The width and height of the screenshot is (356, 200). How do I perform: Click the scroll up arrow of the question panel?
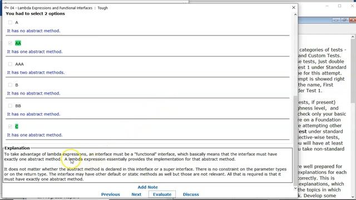[295, 14]
